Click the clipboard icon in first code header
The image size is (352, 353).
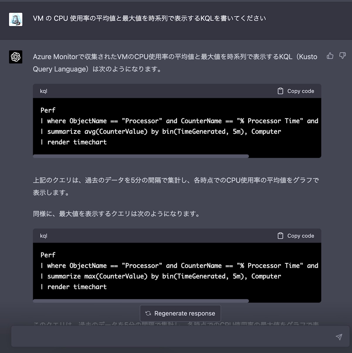coord(280,91)
